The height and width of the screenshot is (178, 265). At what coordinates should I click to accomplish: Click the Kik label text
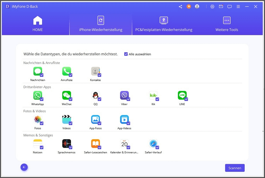click(x=153, y=104)
